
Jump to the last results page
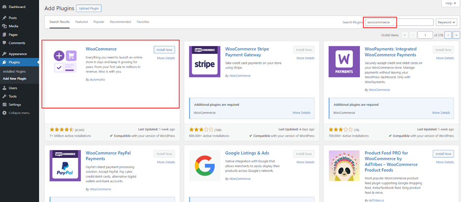(456, 35)
